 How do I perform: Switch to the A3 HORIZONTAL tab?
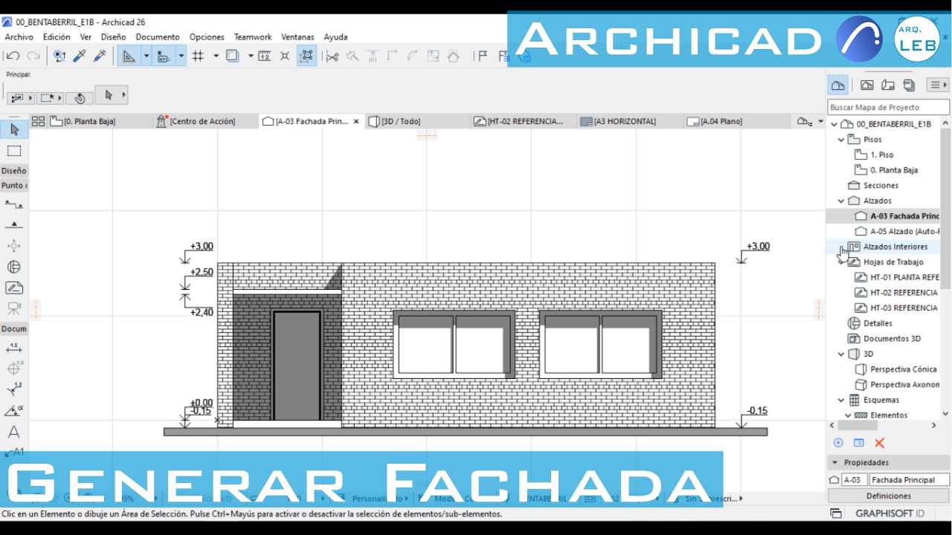click(x=631, y=121)
